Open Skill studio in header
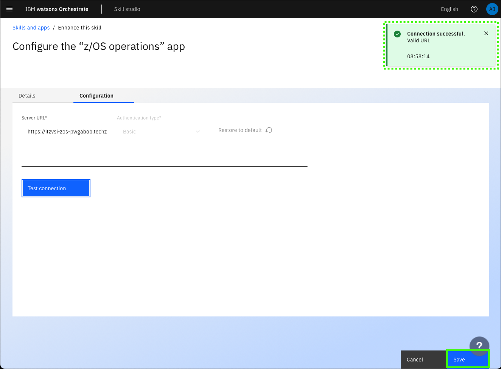501x369 pixels. (127, 9)
